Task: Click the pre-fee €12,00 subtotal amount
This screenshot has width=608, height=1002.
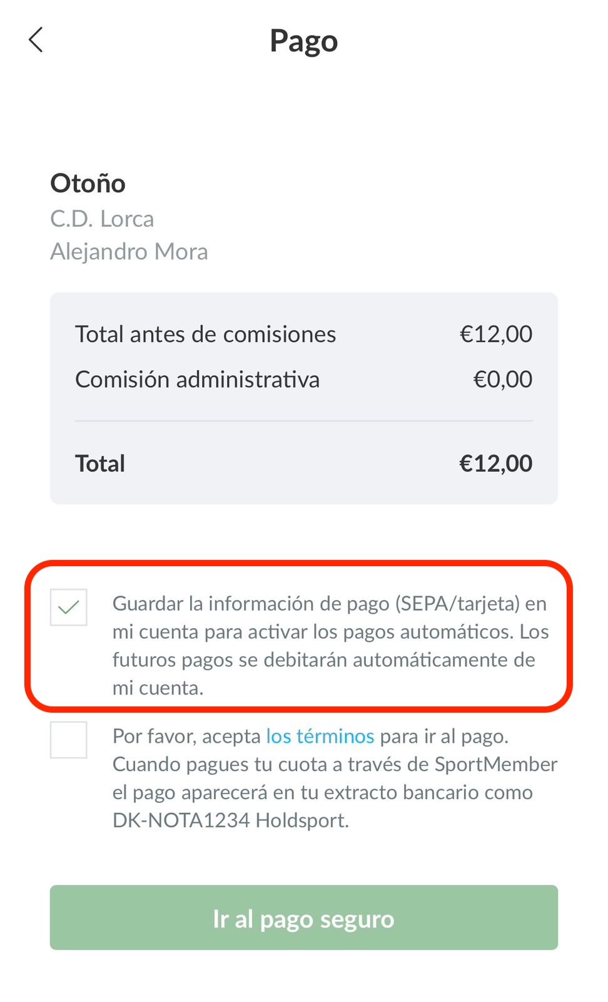Action: pos(495,334)
